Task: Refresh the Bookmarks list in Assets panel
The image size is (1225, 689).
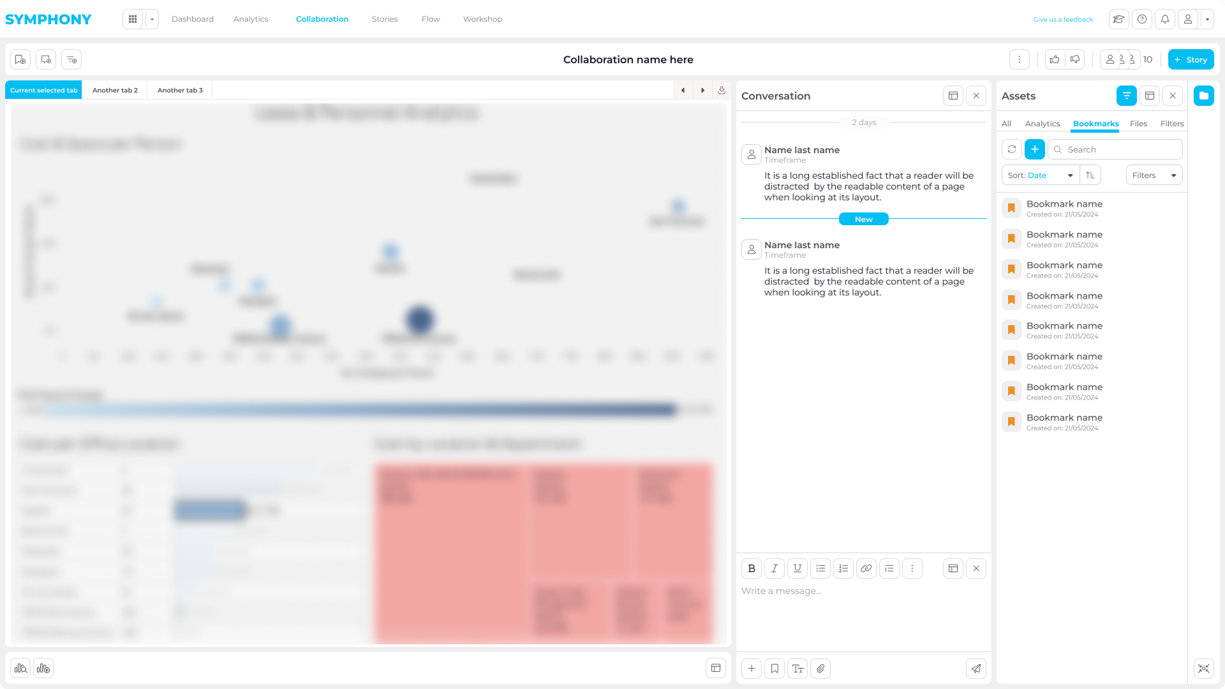Action: [x=1011, y=149]
